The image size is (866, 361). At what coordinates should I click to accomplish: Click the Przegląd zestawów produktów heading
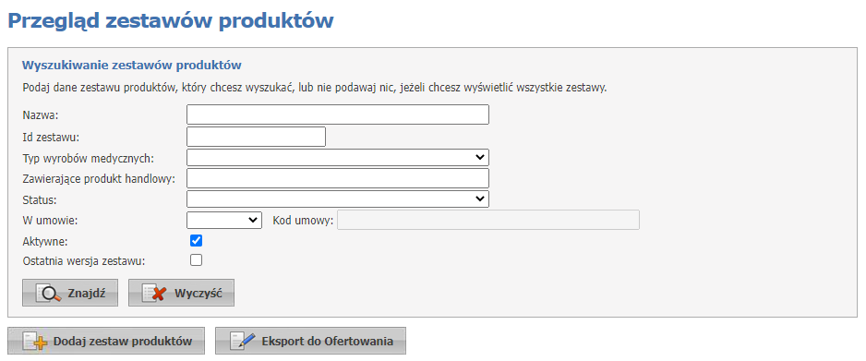pyautogui.click(x=170, y=21)
